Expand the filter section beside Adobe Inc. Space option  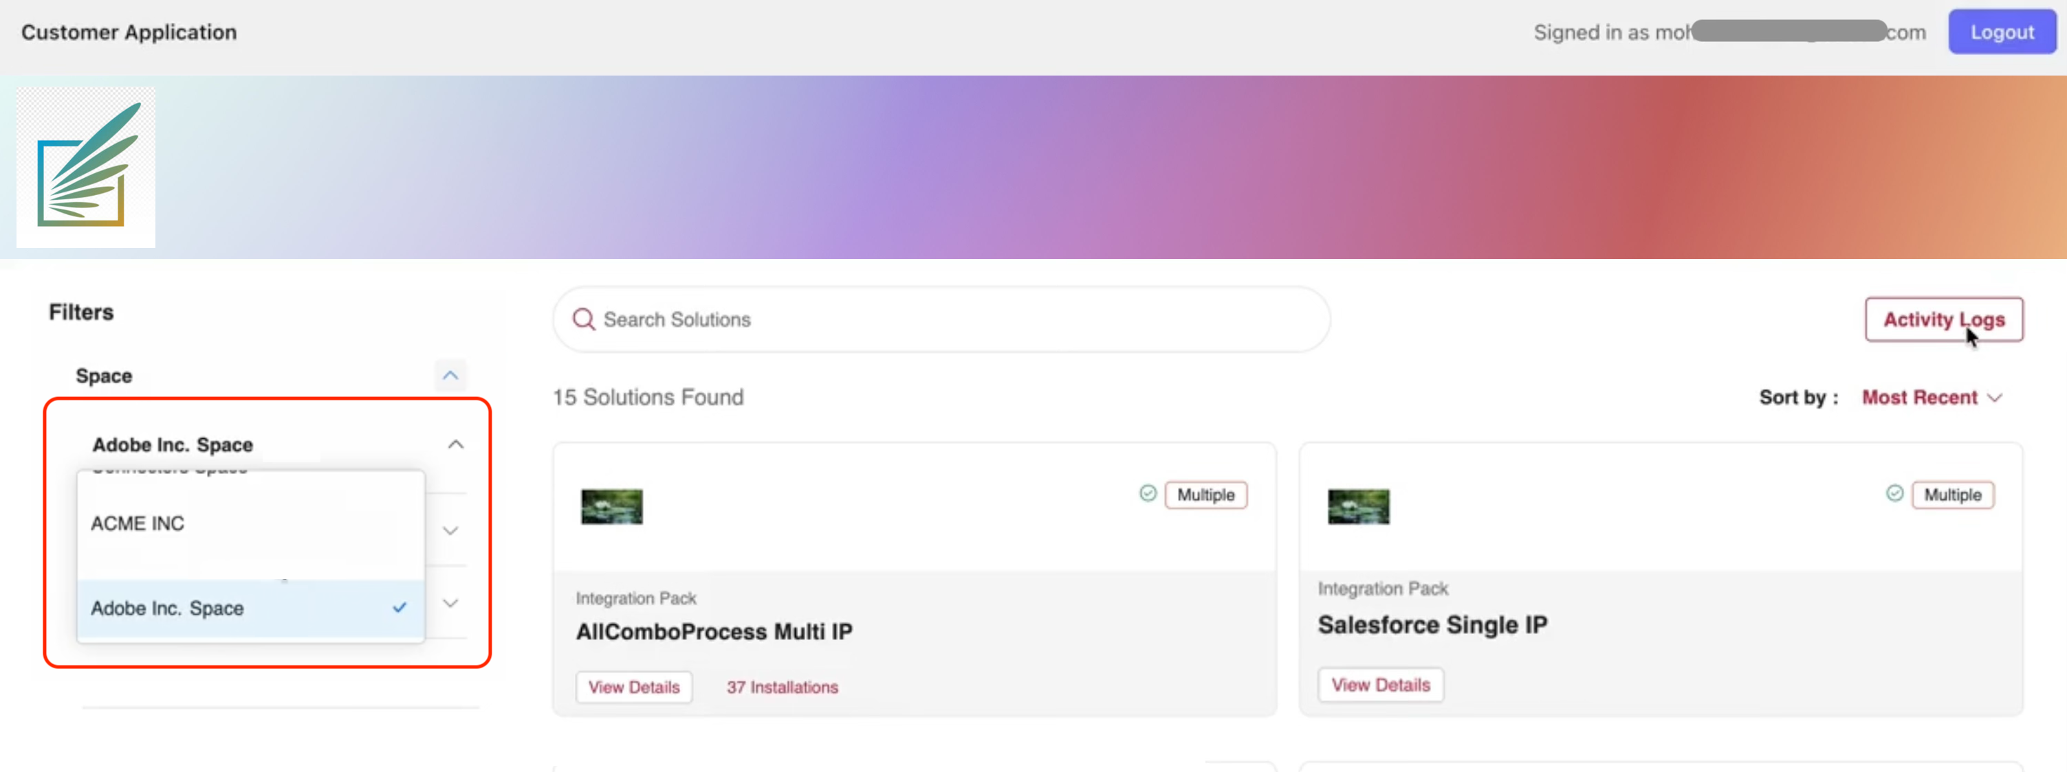[450, 603]
